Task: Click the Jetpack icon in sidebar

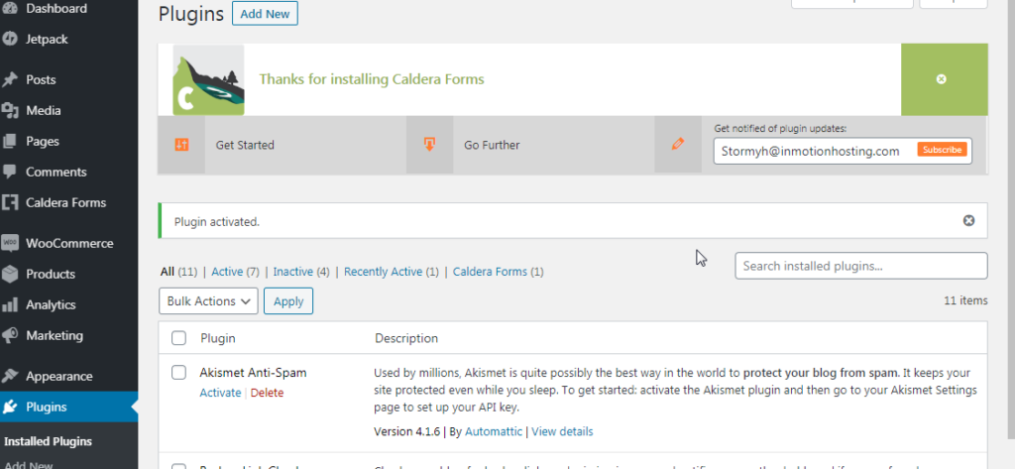Action: point(11,39)
